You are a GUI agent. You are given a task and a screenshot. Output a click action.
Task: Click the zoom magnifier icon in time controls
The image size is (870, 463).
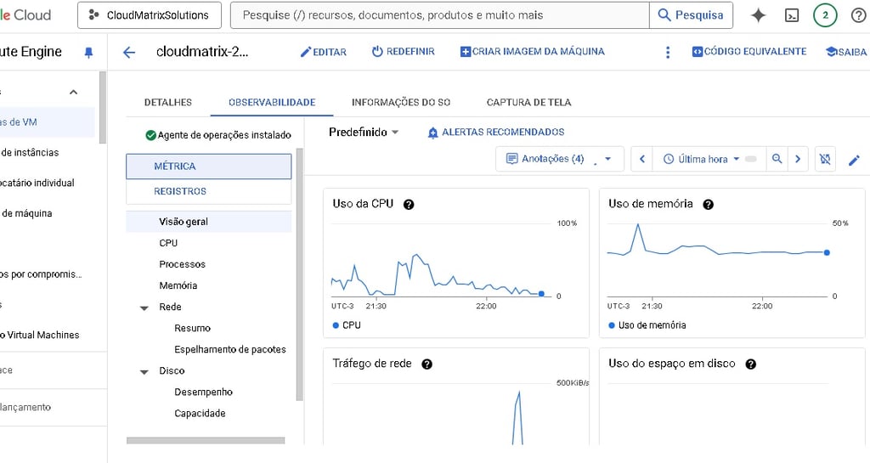coord(777,159)
